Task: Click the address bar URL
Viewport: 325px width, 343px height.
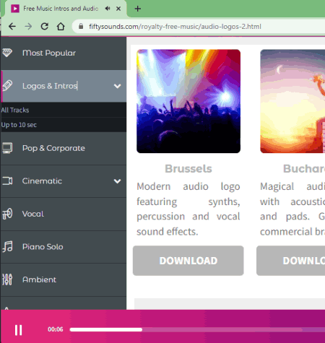Action: (x=175, y=27)
